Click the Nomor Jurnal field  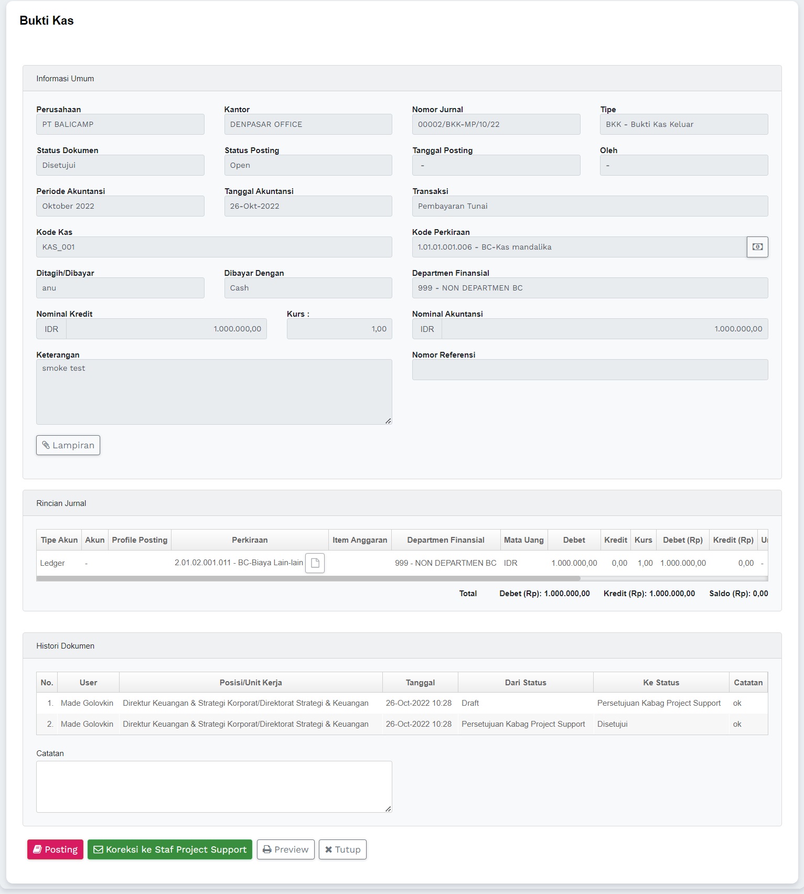click(x=496, y=124)
